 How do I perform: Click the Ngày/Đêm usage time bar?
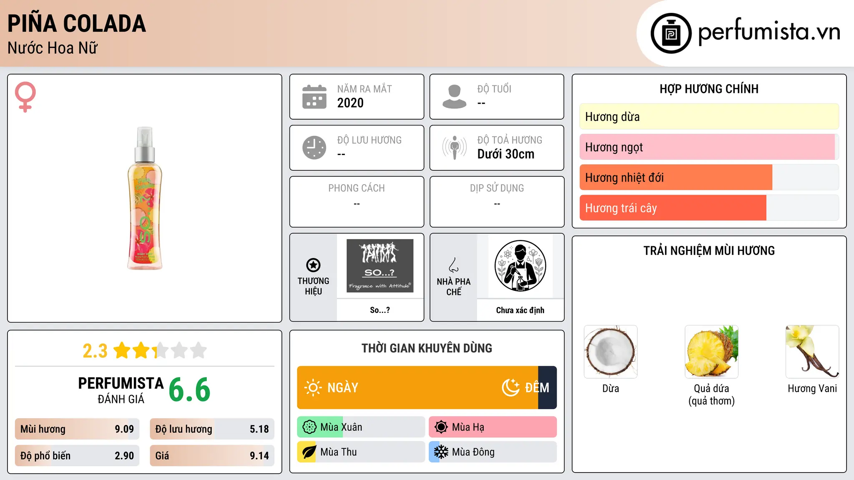[x=427, y=387]
